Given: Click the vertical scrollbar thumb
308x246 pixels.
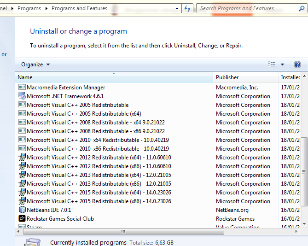Looking at the screenshot, I should click(x=304, y=172).
